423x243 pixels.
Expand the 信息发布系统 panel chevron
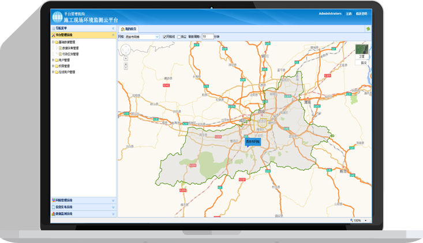point(113,207)
